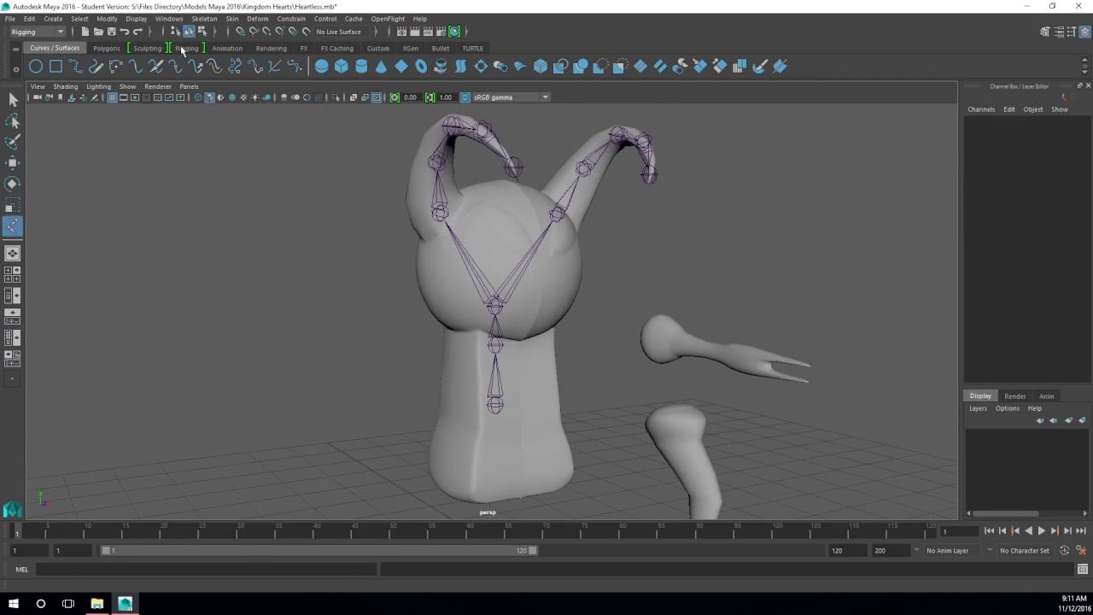The image size is (1093, 615).
Task: Create a NURBS plane from shelf
Action: [x=401, y=66]
